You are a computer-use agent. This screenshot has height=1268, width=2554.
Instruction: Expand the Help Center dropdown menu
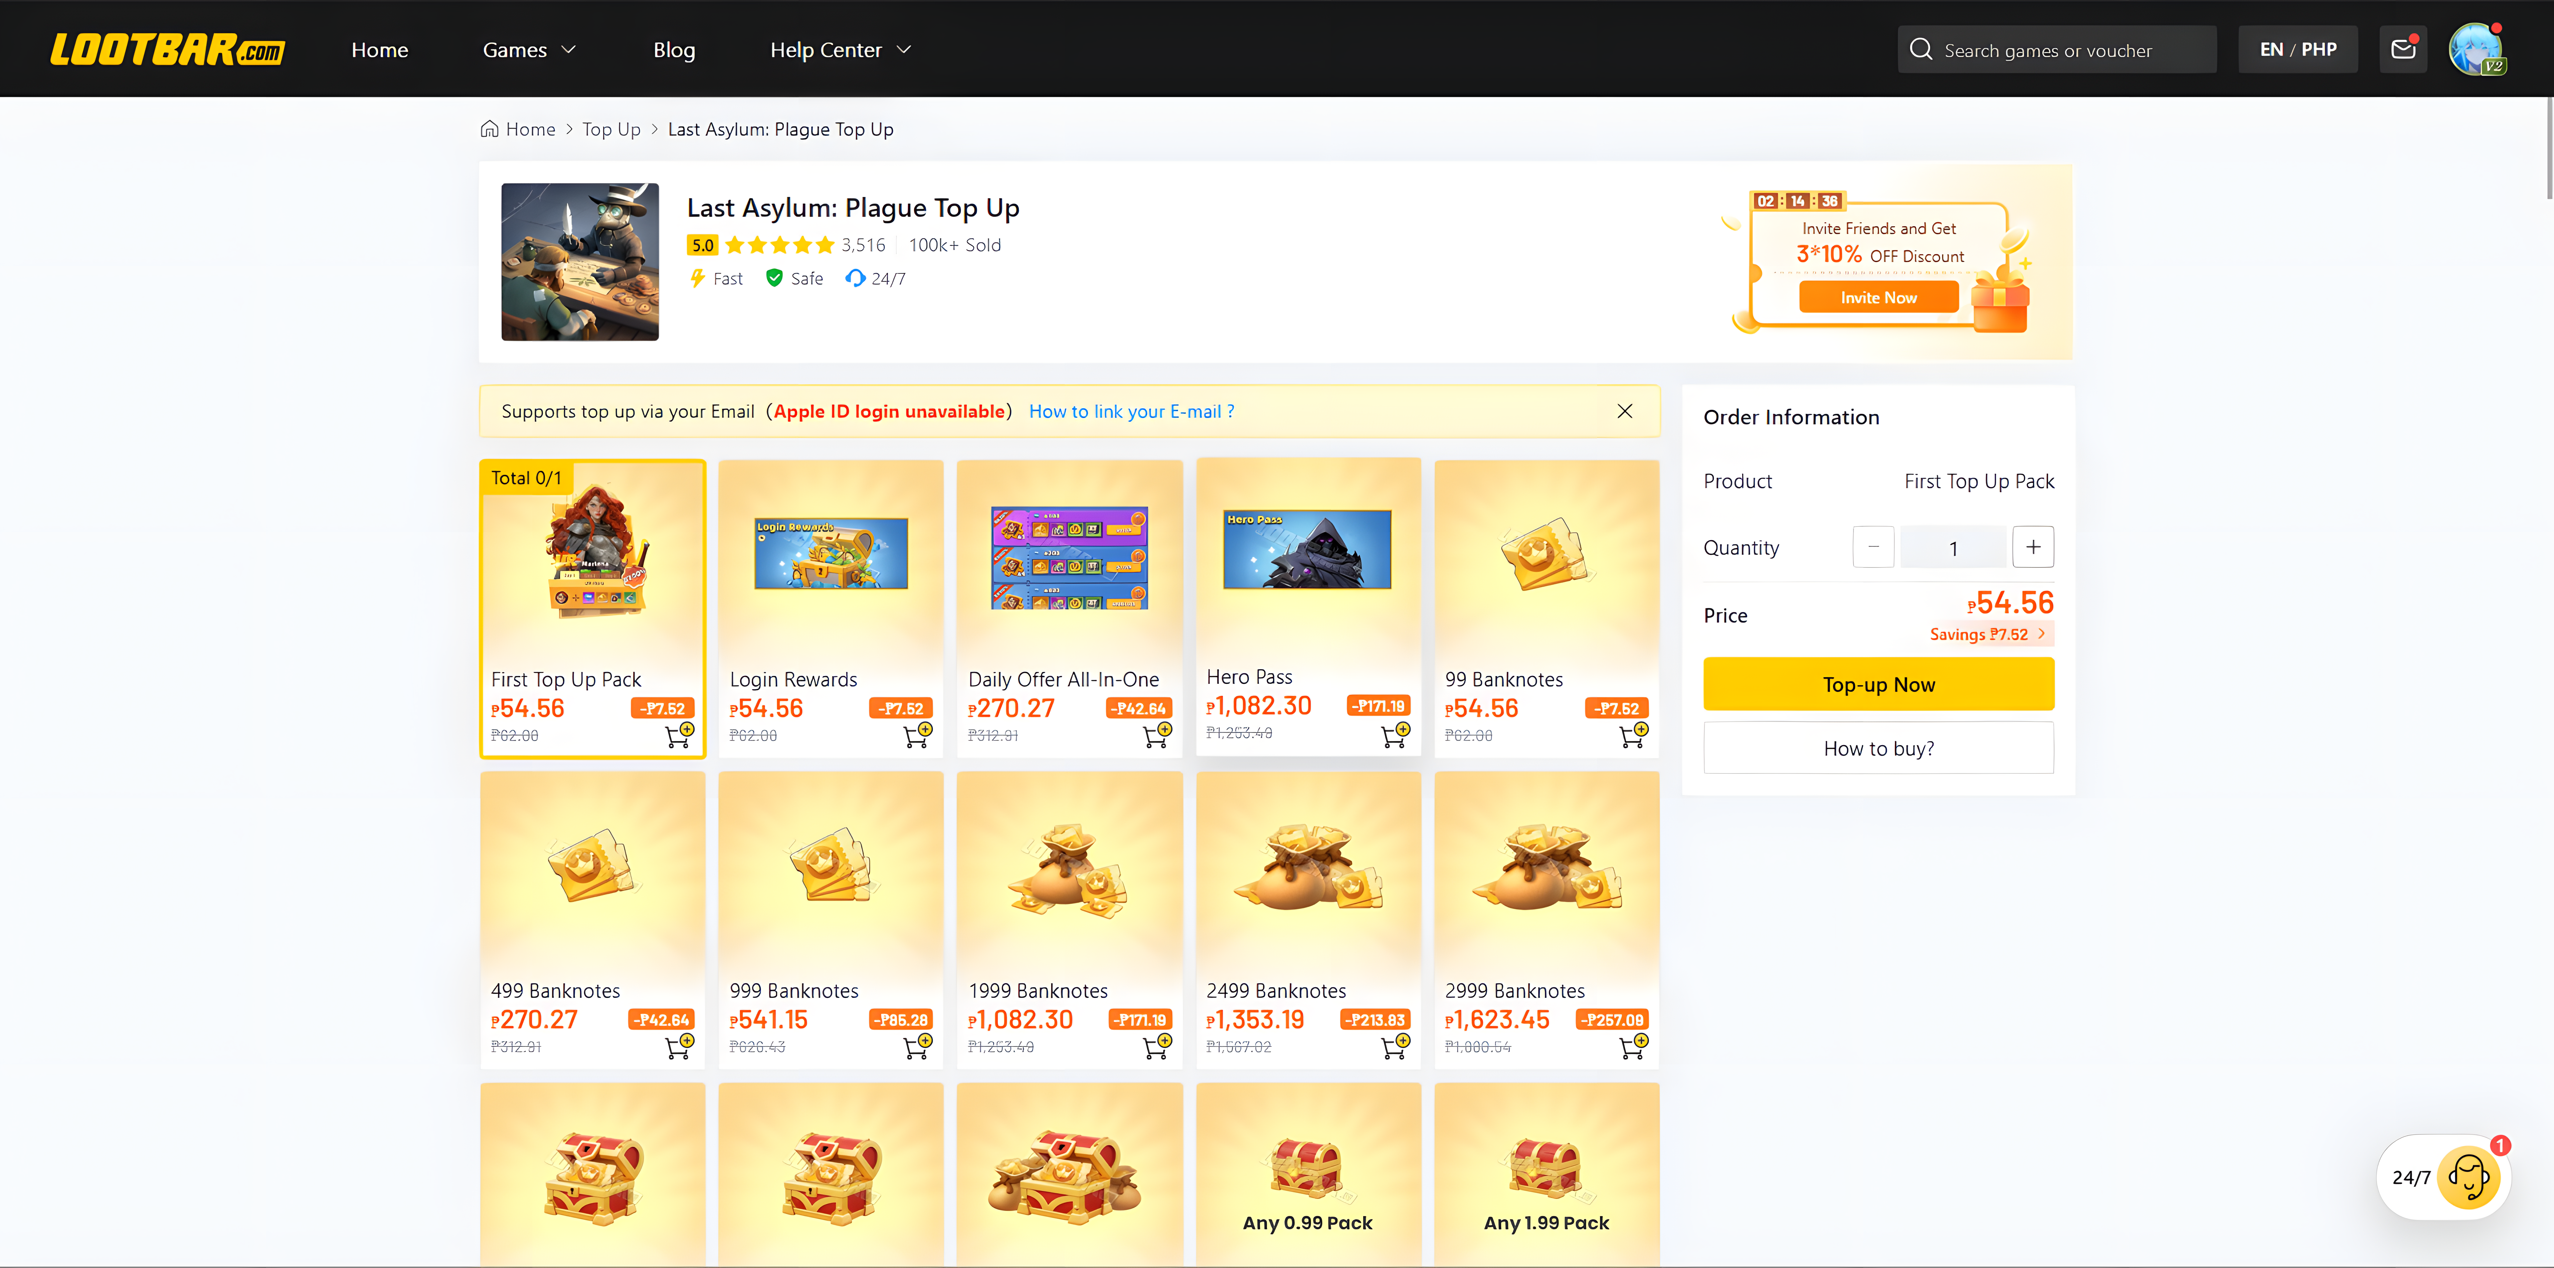coord(841,50)
